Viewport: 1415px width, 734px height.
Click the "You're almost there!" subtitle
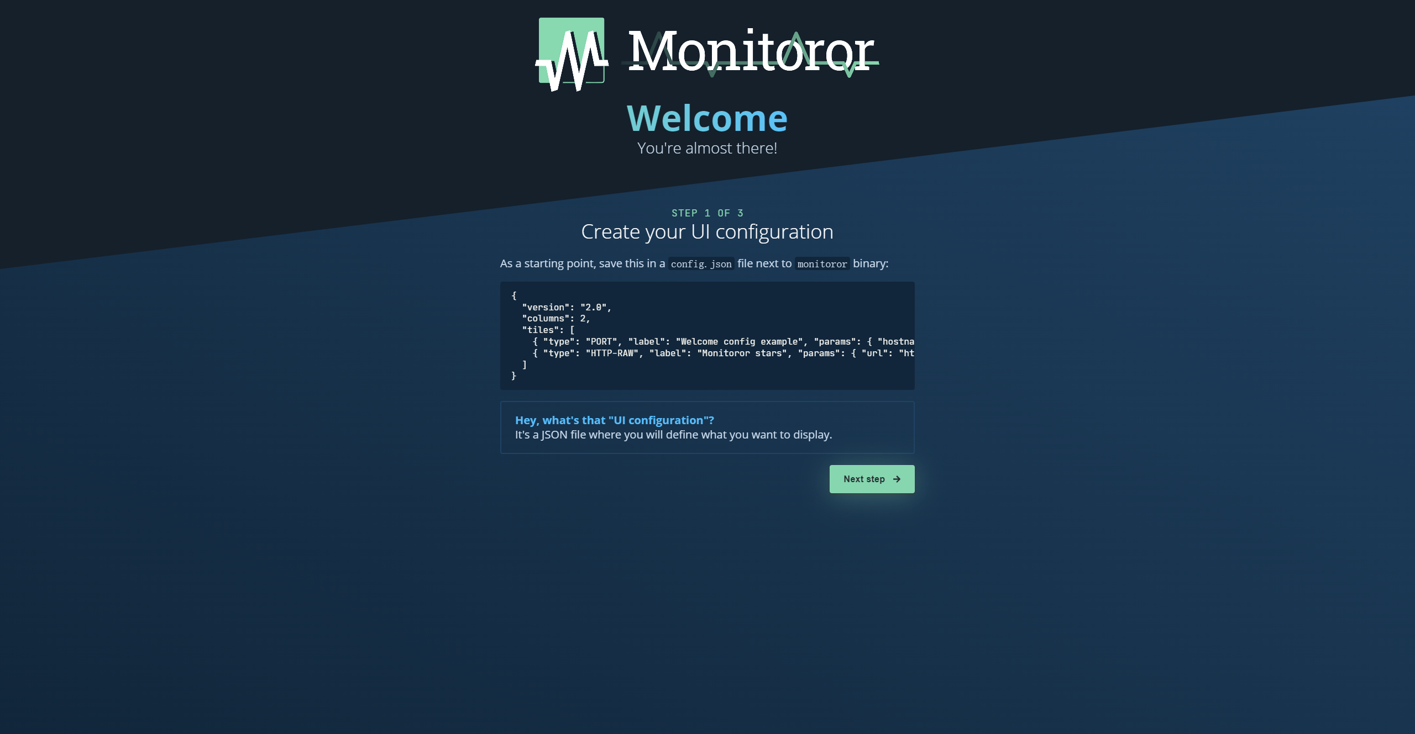click(x=707, y=147)
